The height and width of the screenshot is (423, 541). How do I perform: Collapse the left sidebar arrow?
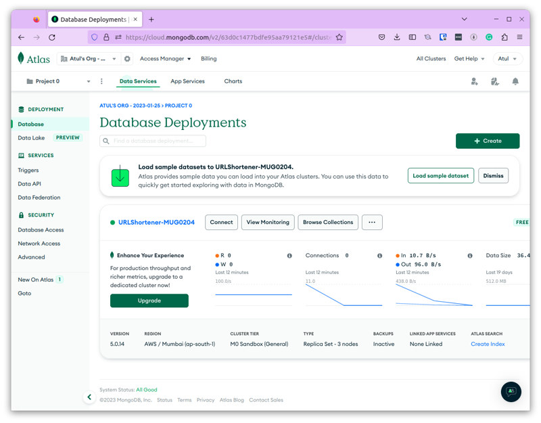tap(89, 397)
